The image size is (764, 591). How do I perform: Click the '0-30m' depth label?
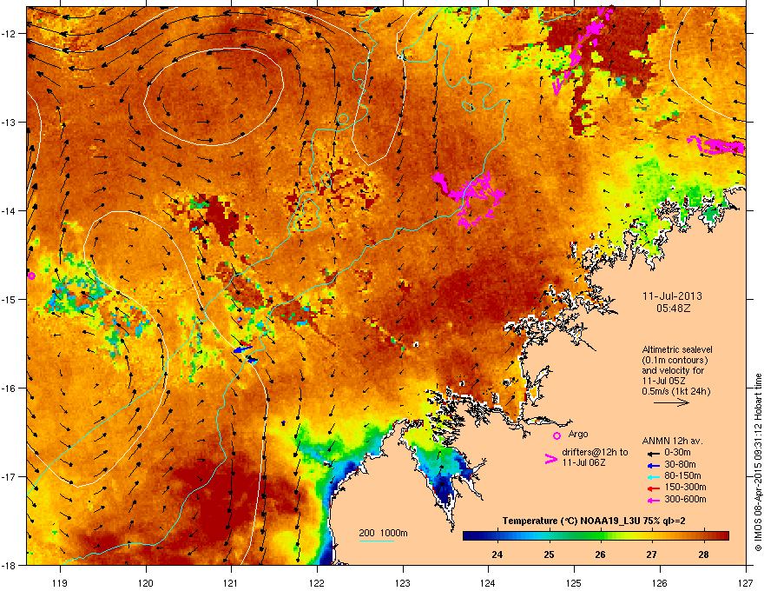click(x=677, y=453)
